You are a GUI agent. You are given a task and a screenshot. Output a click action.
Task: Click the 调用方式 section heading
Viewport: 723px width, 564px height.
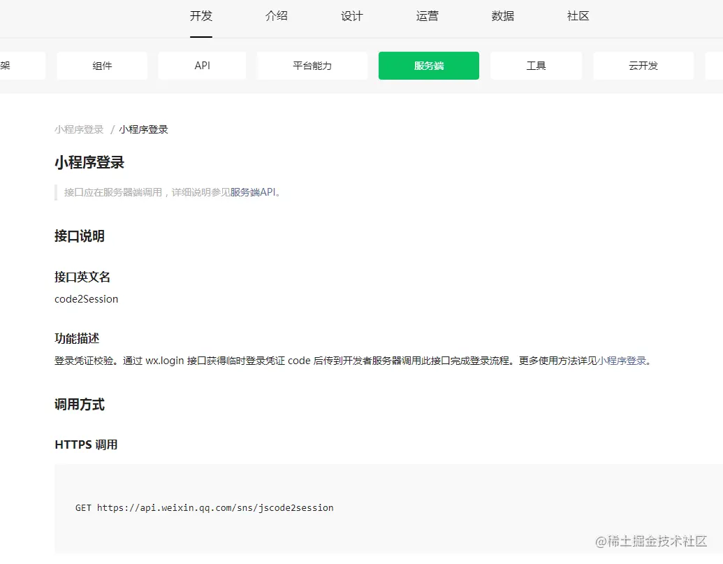pos(80,405)
